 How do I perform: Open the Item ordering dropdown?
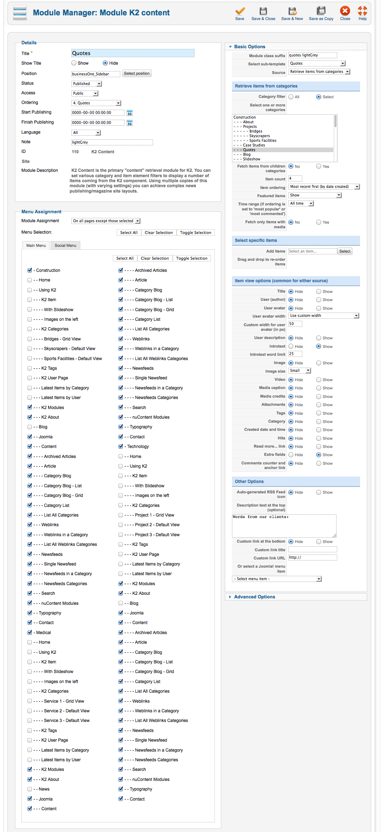pos(324,187)
